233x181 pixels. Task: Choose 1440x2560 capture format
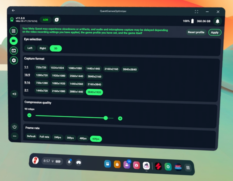(x=76, y=84)
